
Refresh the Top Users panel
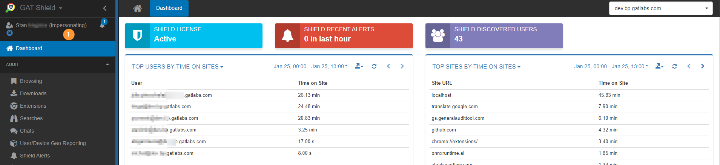point(374,66)
